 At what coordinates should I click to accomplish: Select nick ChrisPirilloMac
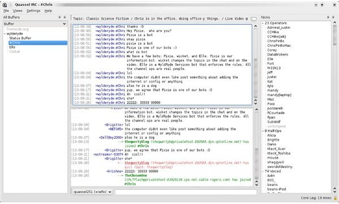pos(279,46)
